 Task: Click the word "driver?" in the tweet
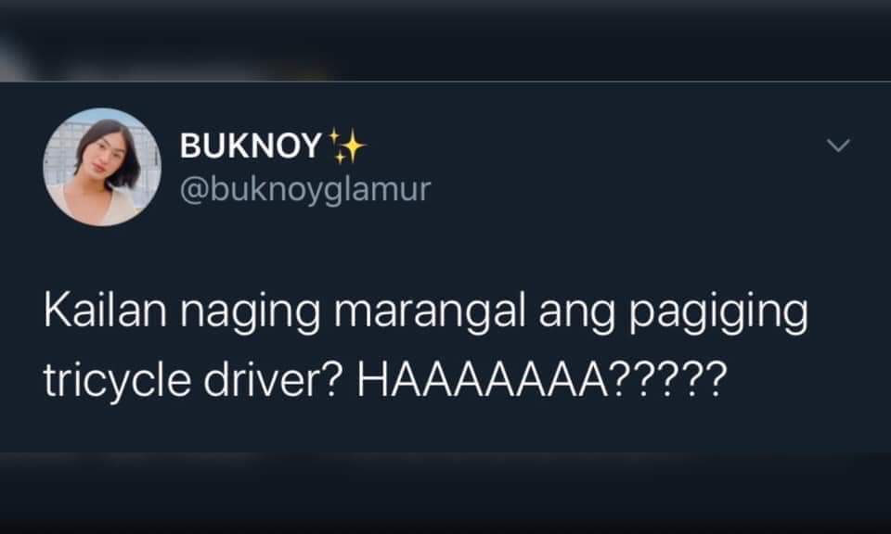click(272, 379)
